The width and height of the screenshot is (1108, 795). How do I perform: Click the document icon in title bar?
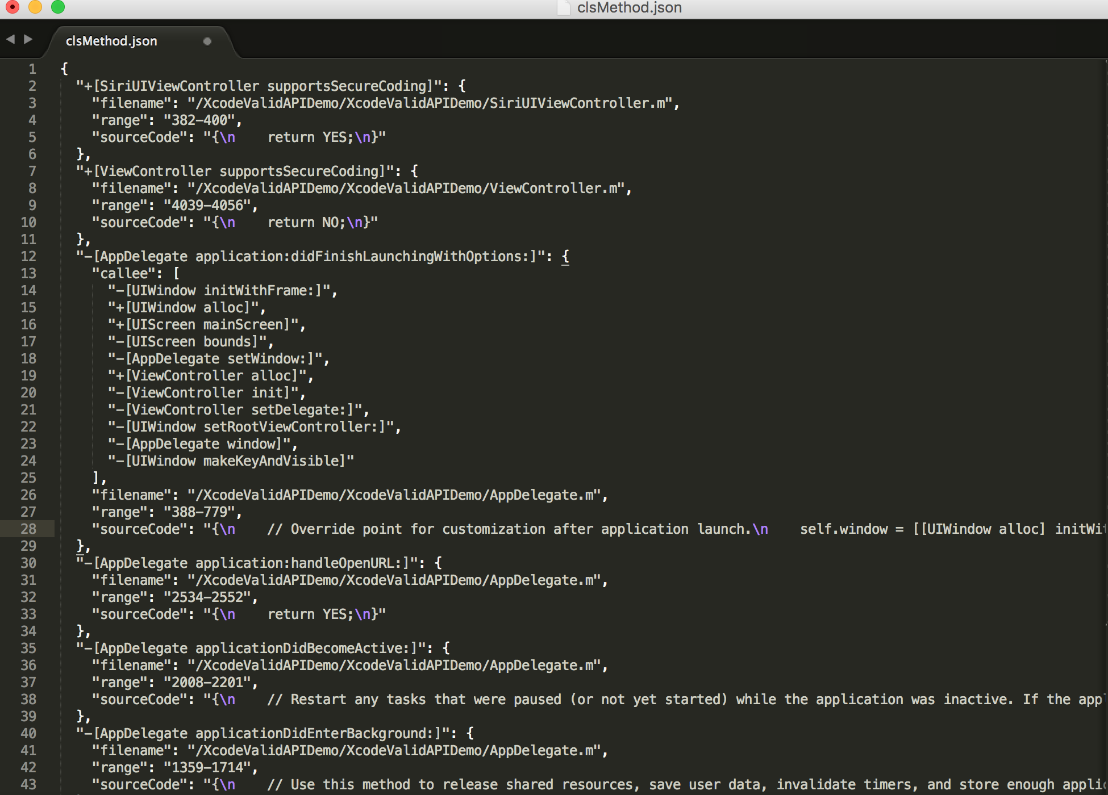(563, 7)
